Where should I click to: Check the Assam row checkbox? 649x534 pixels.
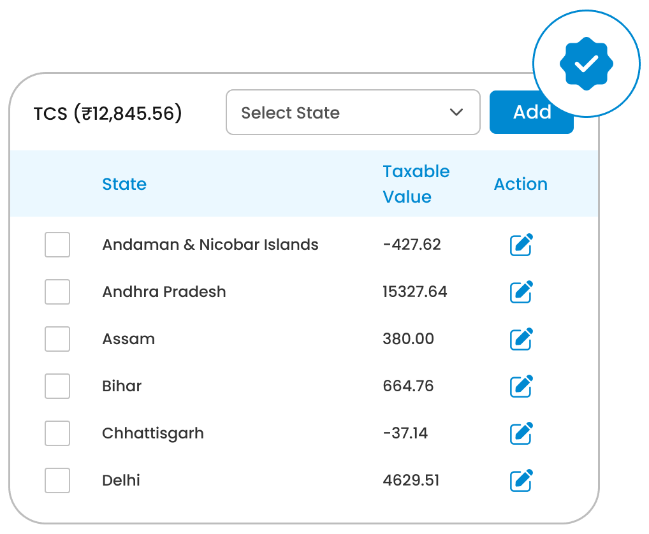[x=57, y=339]
